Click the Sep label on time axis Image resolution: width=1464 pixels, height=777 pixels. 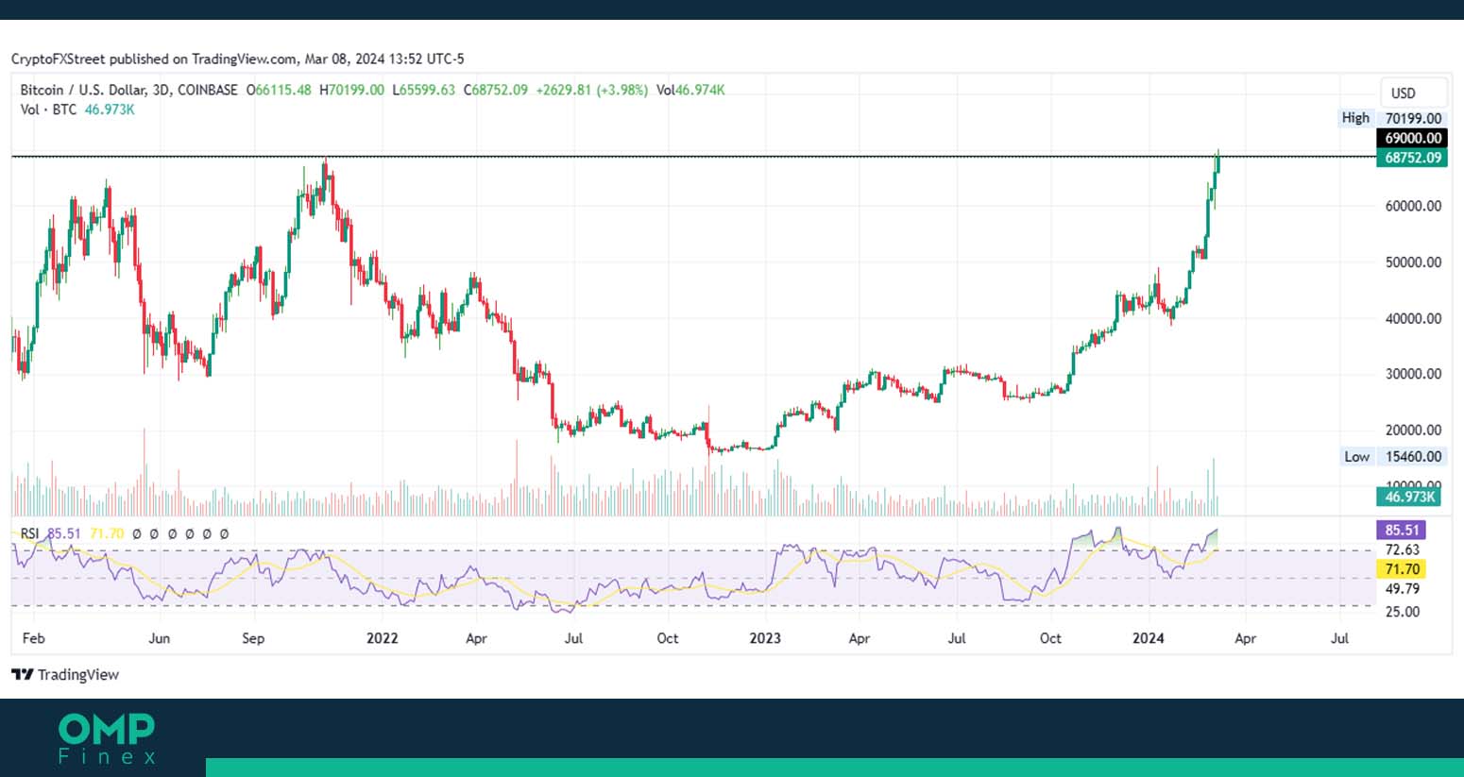pyautogui.click(x=253, y=638)
